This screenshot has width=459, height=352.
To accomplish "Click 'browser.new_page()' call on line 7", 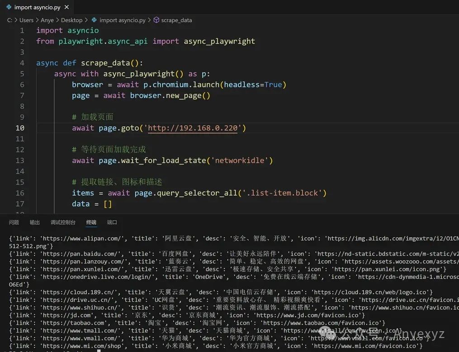I will [170, 95].
